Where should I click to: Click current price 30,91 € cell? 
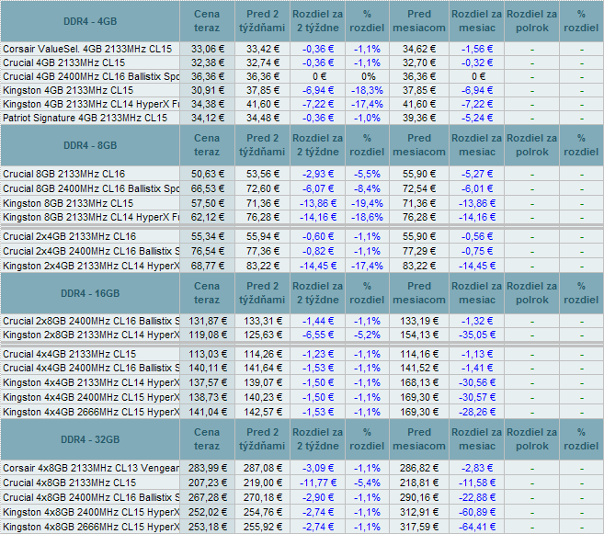coord(207,90)
